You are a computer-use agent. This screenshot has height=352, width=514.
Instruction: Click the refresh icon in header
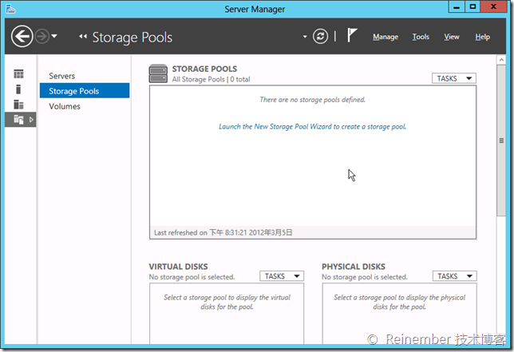(321, 37)
